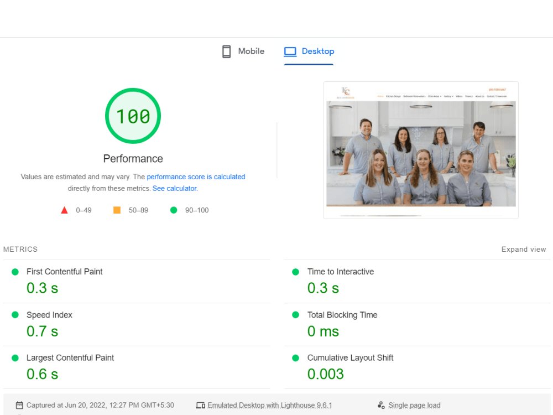The width and height of the screenshot is (553, 415).
Task: Click green dot beside First Contentful Paint
Action: (15, 272)
